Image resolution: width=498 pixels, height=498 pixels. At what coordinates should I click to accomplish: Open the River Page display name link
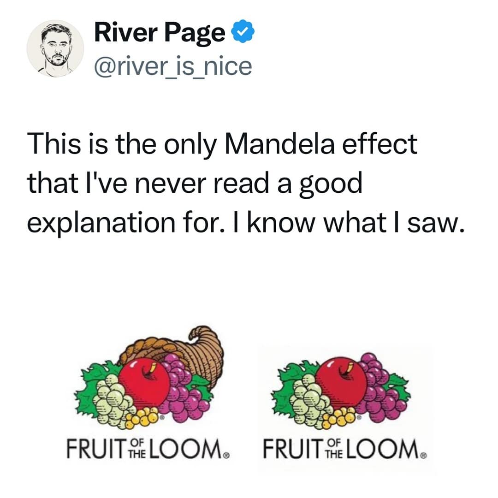tap(159, 34)
